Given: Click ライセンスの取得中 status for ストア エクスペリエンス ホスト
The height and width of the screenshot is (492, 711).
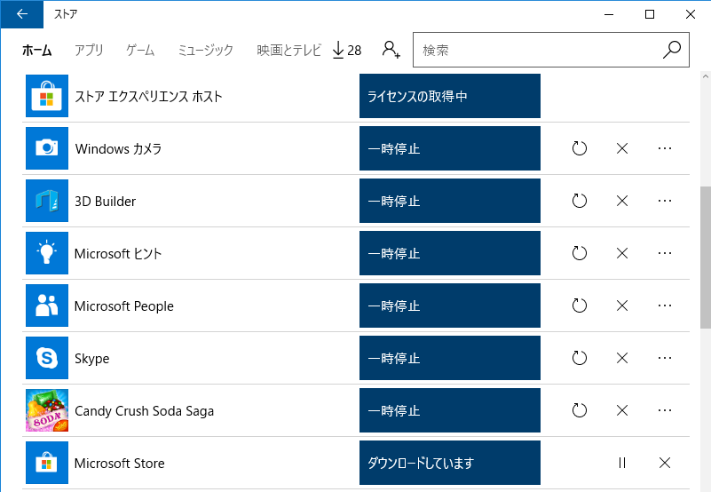Looking at the screenshot, I should (450, 96).
